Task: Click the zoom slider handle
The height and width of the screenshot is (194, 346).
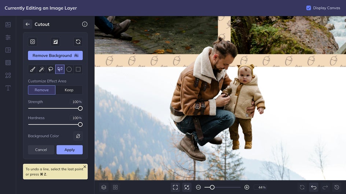Action: point(212,187)
